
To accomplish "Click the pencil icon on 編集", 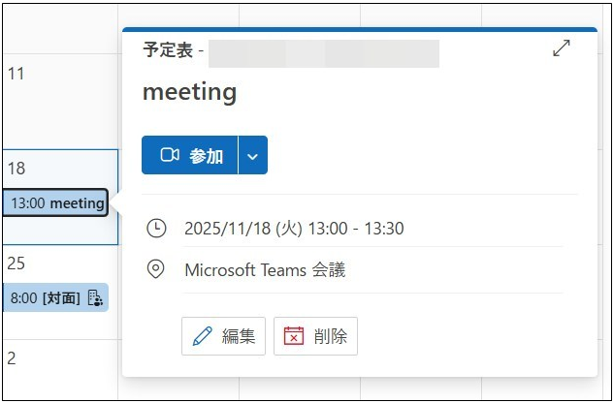I will point(202,336).
